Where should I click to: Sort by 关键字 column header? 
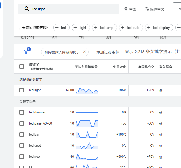click(41, 67)
